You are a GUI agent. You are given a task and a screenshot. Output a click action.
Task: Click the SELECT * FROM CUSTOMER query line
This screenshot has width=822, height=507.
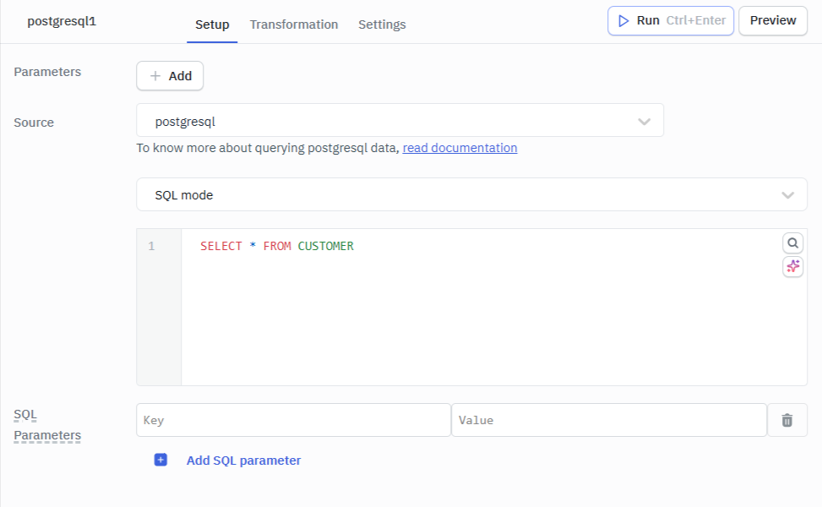276,247
